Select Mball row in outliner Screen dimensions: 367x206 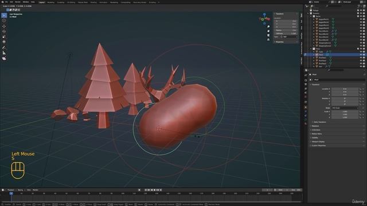click(x=335, y=55)
